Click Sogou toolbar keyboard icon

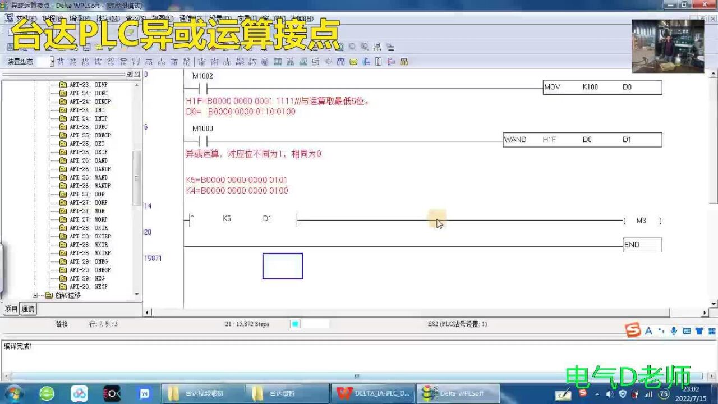click(x=687, y=331)
